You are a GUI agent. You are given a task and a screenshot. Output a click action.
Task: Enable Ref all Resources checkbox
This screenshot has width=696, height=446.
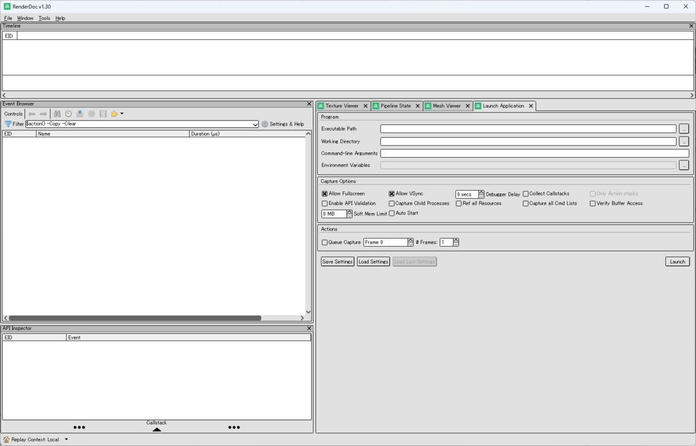coord(459,204)
